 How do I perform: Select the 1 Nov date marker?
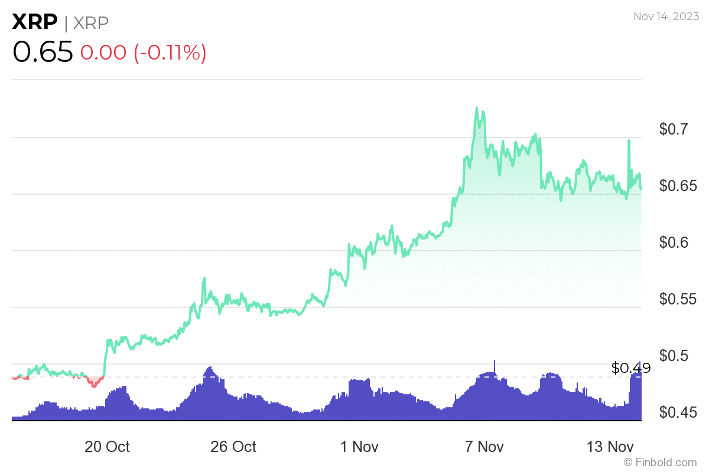[360, 447]
